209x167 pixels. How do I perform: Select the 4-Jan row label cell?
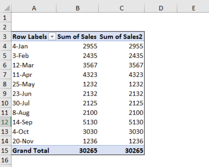34,46
